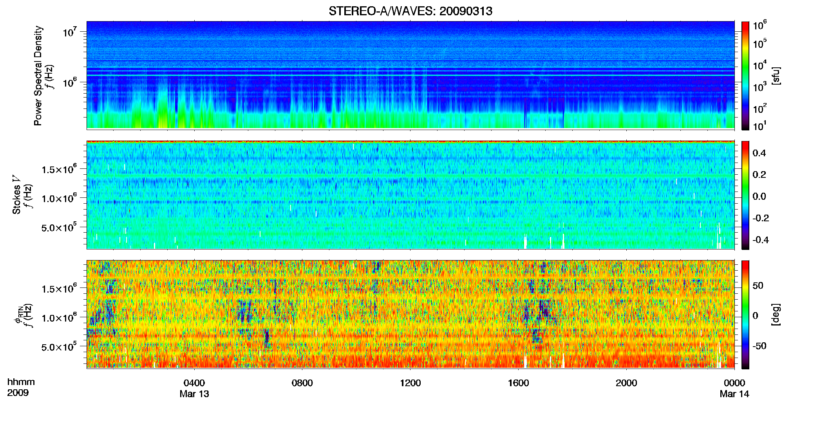Viewport: 821px width, 423px height.
Task: Click the Power Spectral Density spectrogram panel
Action: coord(410,75)
